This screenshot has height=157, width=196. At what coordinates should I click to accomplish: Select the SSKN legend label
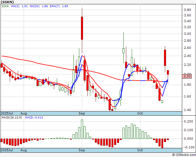coord(5,6)
